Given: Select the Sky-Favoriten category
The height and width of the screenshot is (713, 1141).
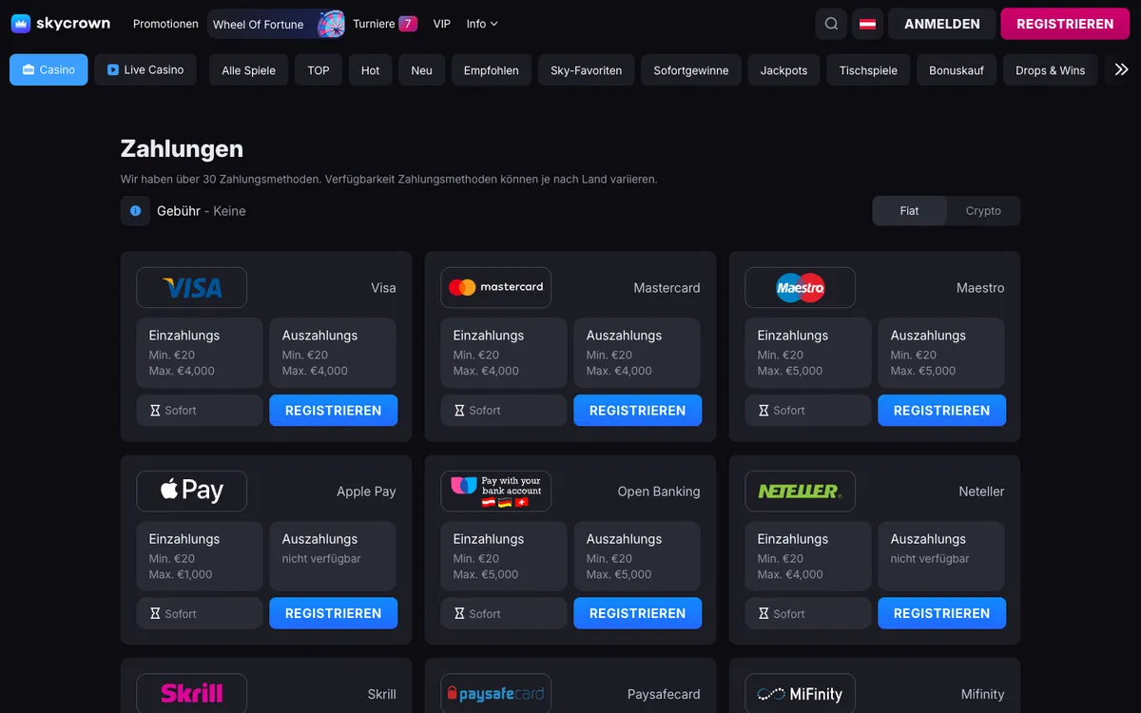Looking at the screenshot, I should click(587, 70).
